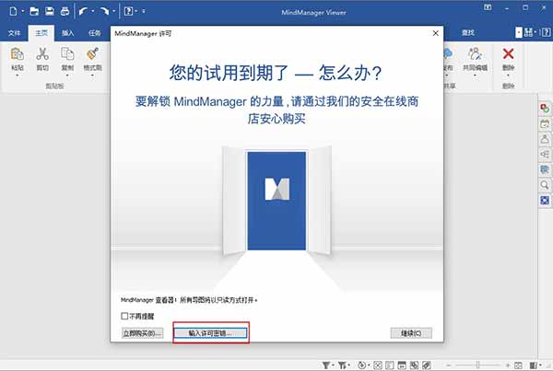Open the blue browser side panel icon
This screenshot has width=553, height=371.
545,200
